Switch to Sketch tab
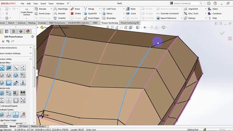 pos(11,23)
